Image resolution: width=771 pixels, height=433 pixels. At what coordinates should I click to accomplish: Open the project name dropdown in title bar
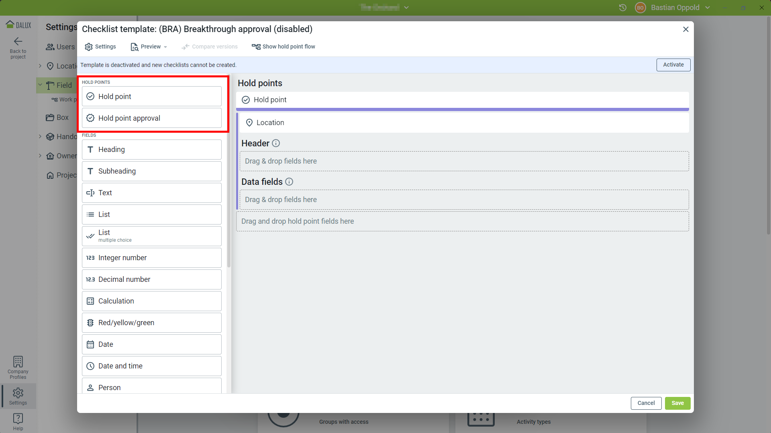coord(406,8)
